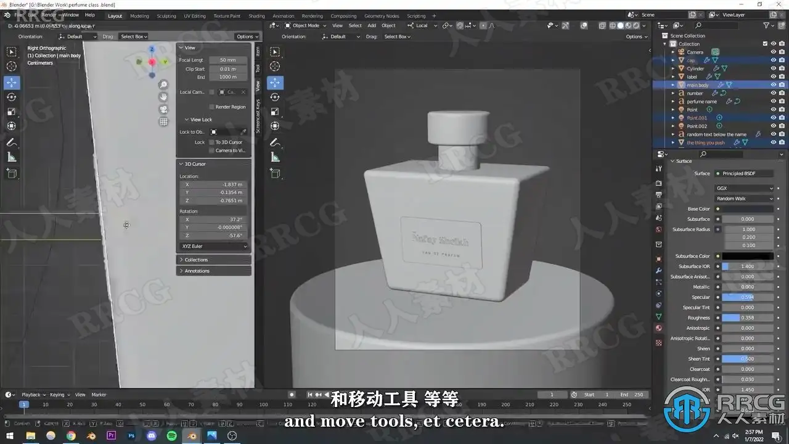
Task: Open the Material properties tab icon
Action: click(658, 328)
